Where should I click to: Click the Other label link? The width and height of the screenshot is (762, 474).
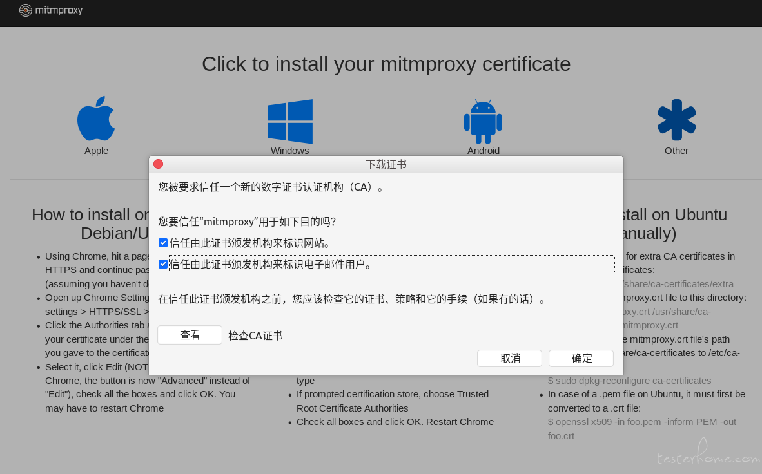[676, 151]
